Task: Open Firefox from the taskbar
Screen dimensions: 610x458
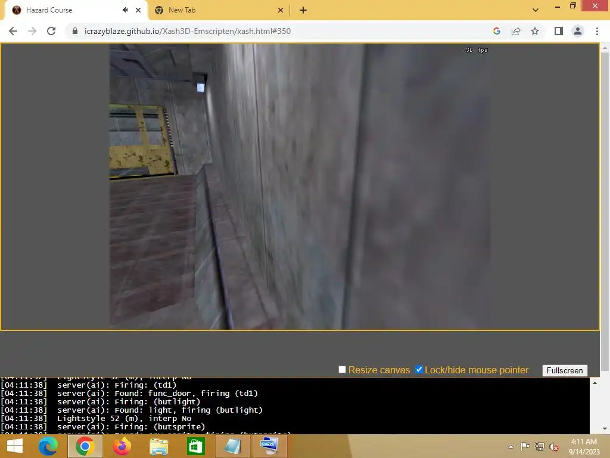Action: 122,446
